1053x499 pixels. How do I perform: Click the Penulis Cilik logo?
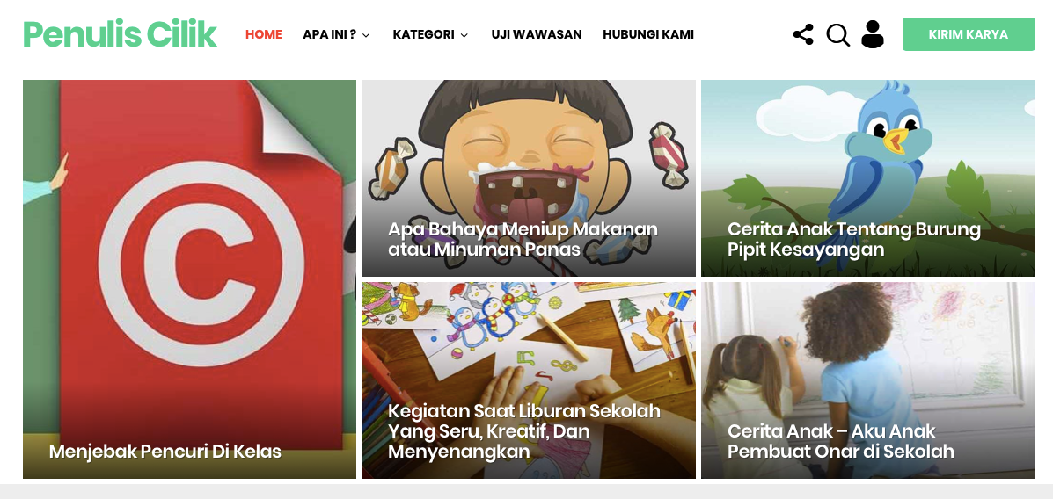pyautogui.click(x=121, y=34)
